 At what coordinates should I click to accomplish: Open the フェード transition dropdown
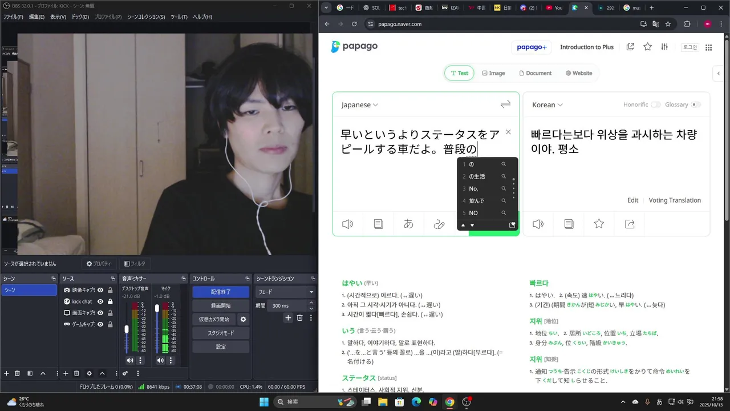[286, 292]
